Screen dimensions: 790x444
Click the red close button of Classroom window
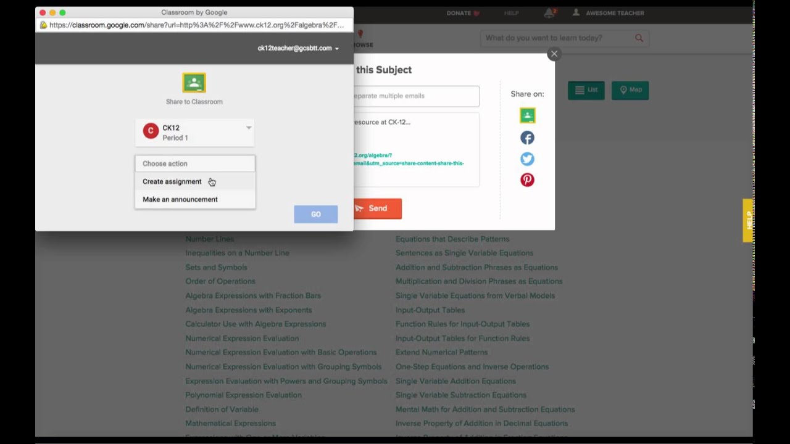pos(43,12)
